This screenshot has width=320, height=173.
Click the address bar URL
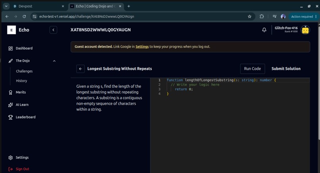[87, 17]
